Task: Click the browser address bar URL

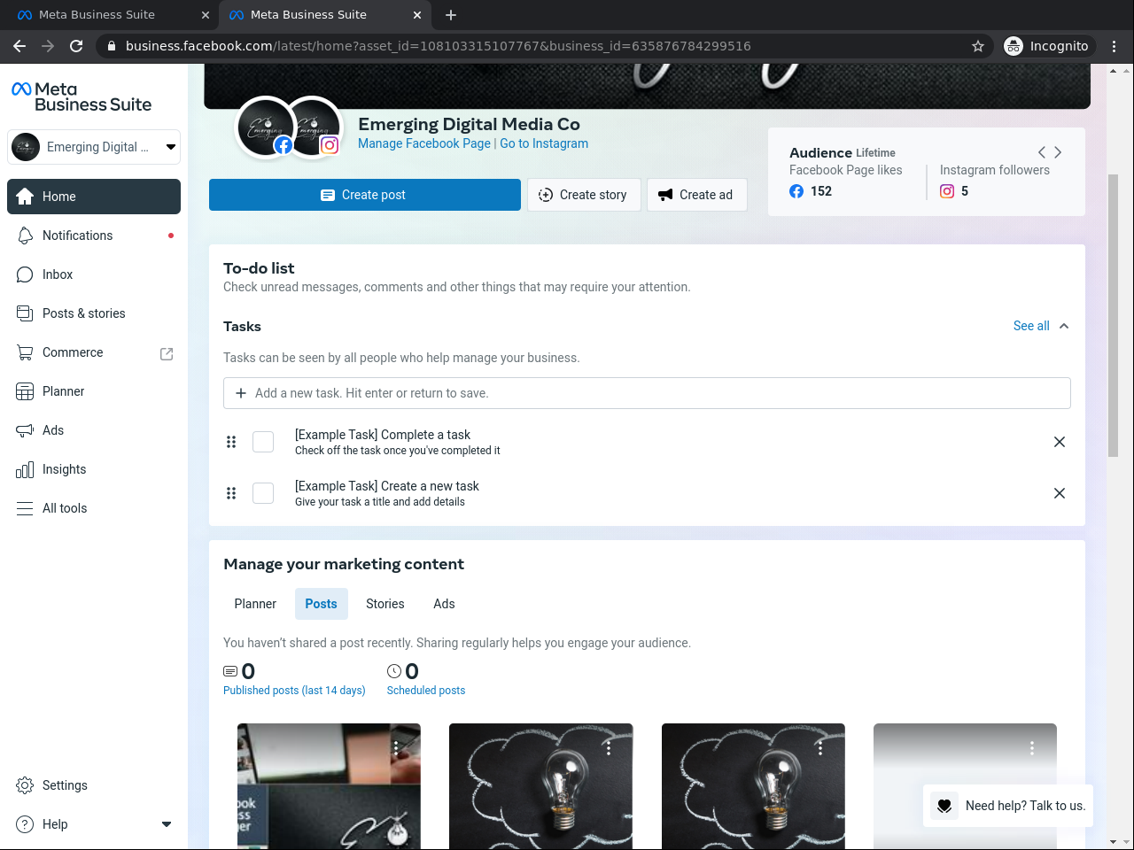Action: [438, 46]
